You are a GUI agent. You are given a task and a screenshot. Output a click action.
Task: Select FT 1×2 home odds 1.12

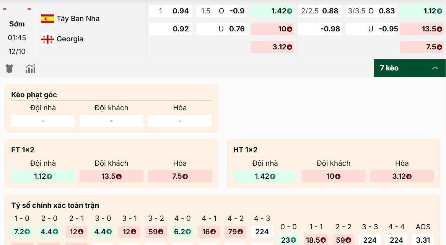click(x=43, y=176)
